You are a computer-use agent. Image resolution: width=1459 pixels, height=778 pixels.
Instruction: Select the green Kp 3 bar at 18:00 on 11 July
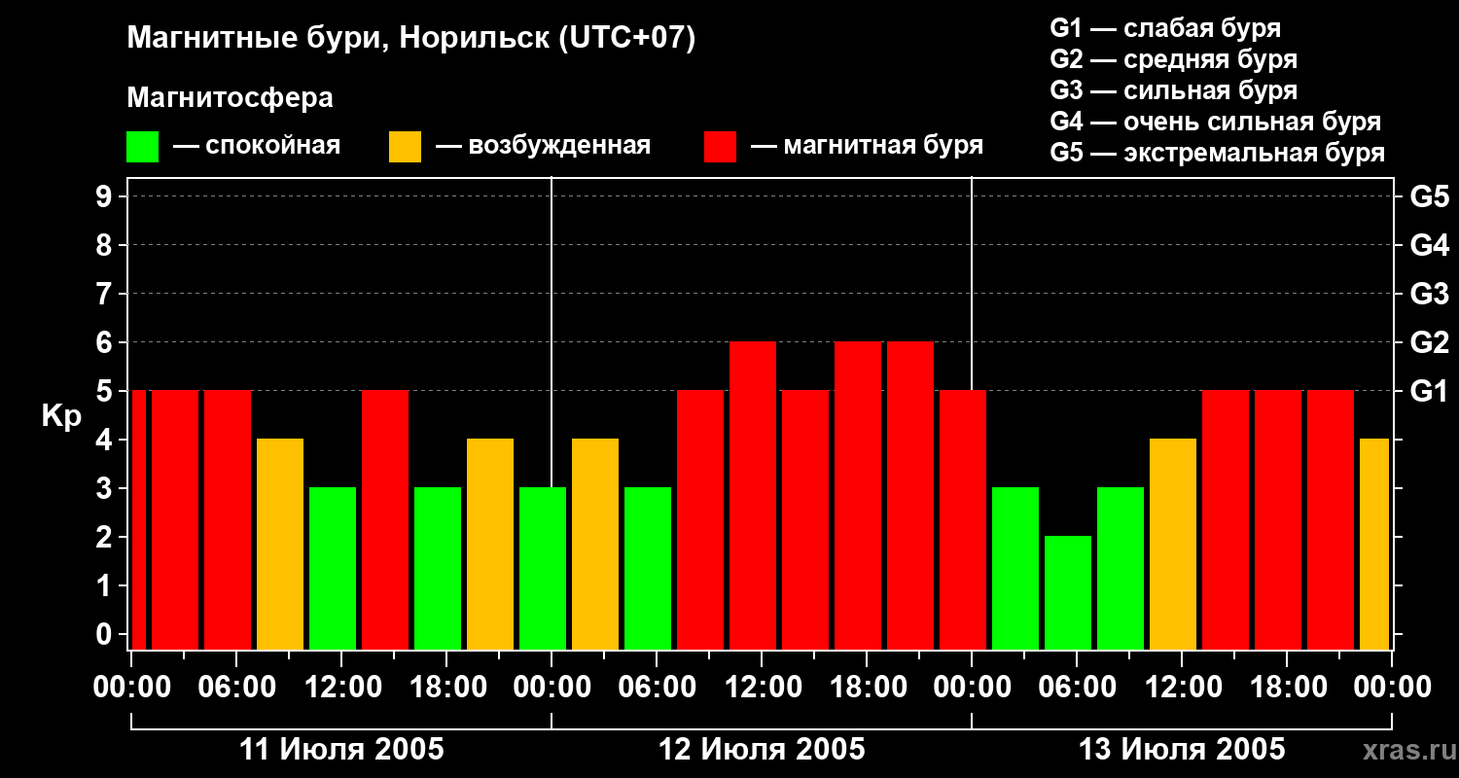(x=438, y=568)
